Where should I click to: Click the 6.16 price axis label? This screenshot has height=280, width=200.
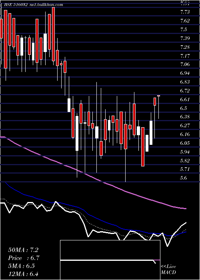185,134
